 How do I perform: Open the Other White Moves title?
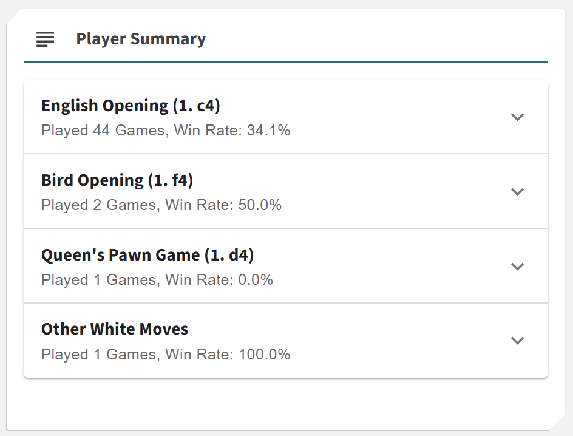pos(115,329)
